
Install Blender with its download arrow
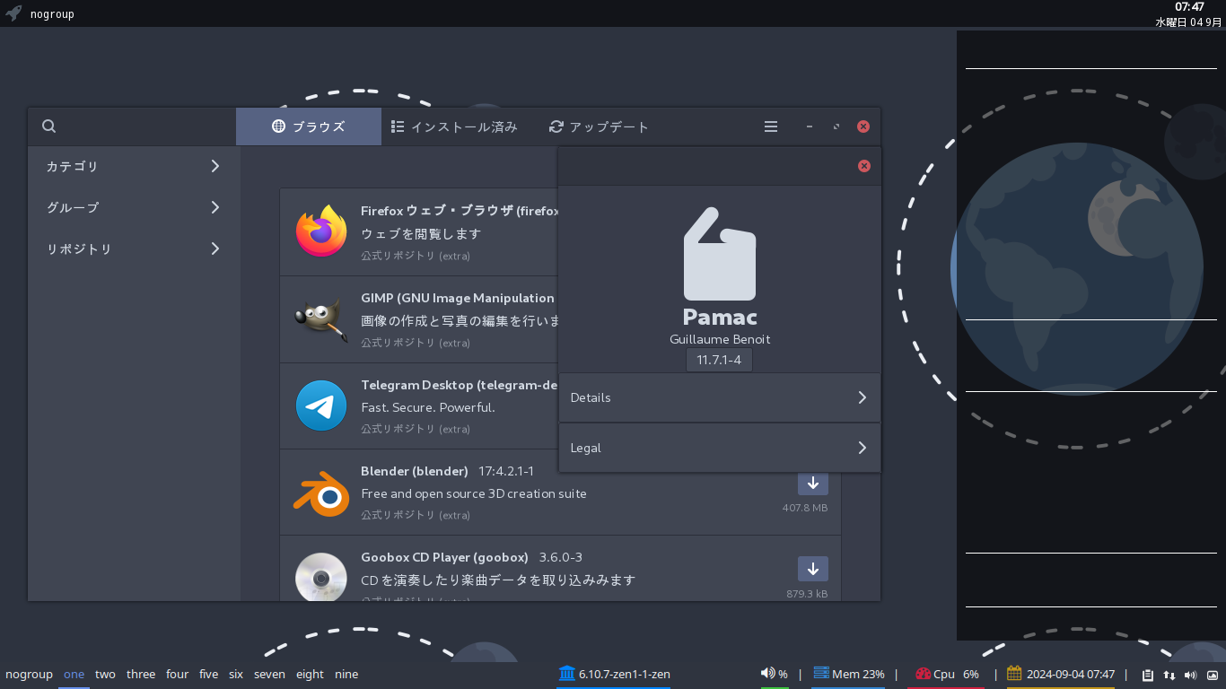(x=813, y=483)
